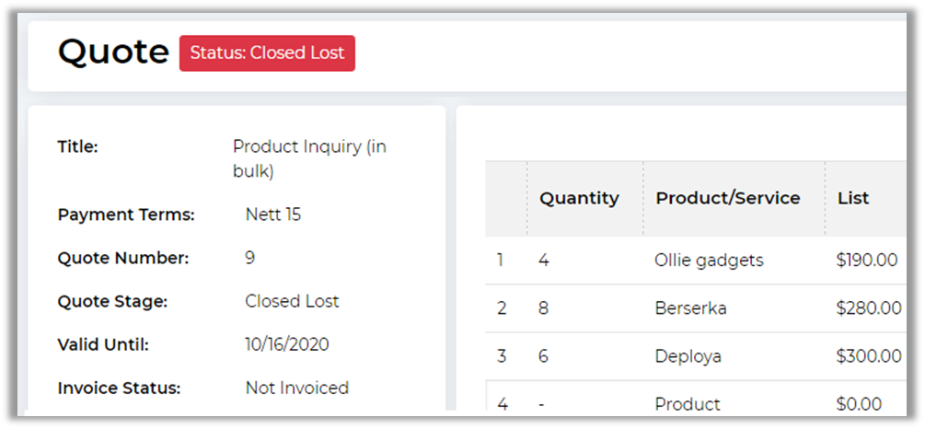This screenshot has width=925, height=429.
Task: Open the Ollie gadgets line item
Action: [x=709, y=261]
